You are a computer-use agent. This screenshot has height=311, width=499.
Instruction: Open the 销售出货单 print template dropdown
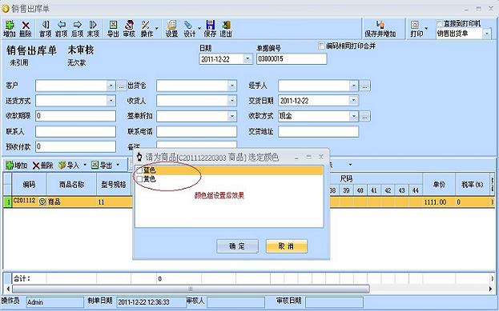[487, 34]
